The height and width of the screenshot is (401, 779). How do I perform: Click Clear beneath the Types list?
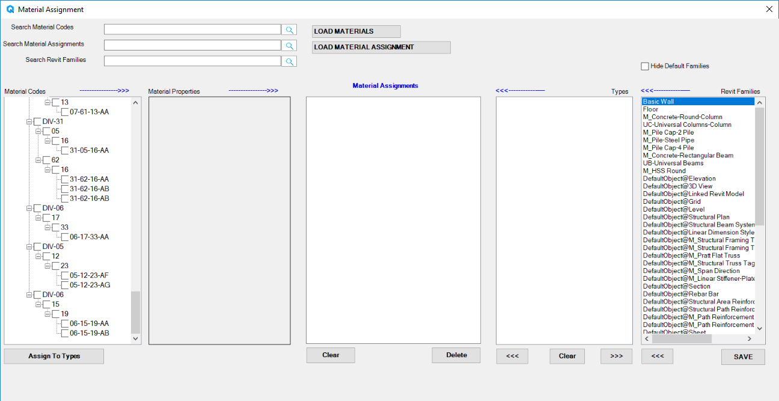click(567, 357)
